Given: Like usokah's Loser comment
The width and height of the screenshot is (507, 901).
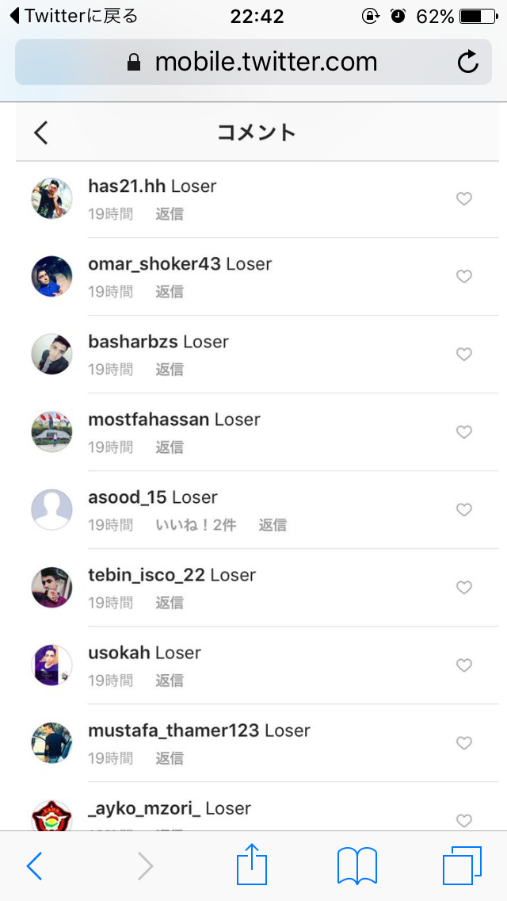Looking at the screenshot, I should click(x=464, y=665).
